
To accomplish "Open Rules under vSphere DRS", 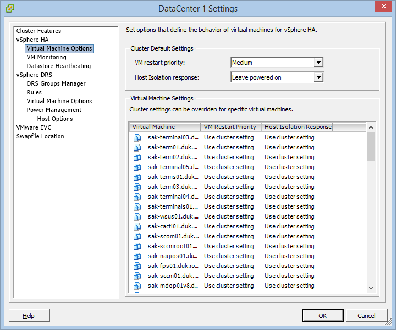I will tap(34, 92).
